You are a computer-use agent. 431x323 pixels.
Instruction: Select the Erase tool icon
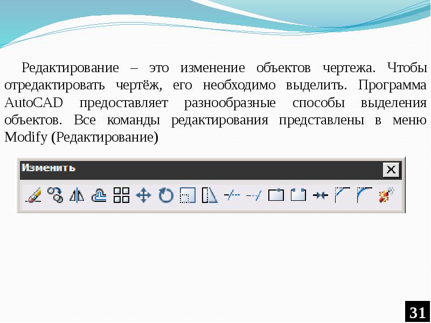[33, 195]
